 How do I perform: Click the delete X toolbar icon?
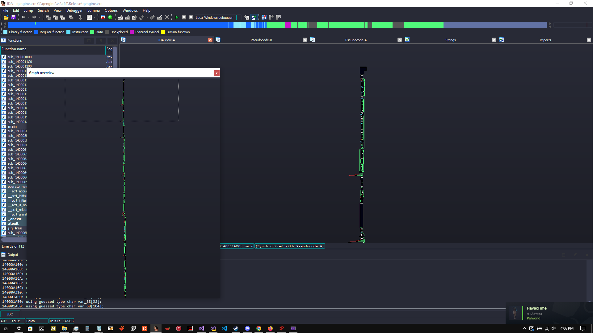pos(167,18)
